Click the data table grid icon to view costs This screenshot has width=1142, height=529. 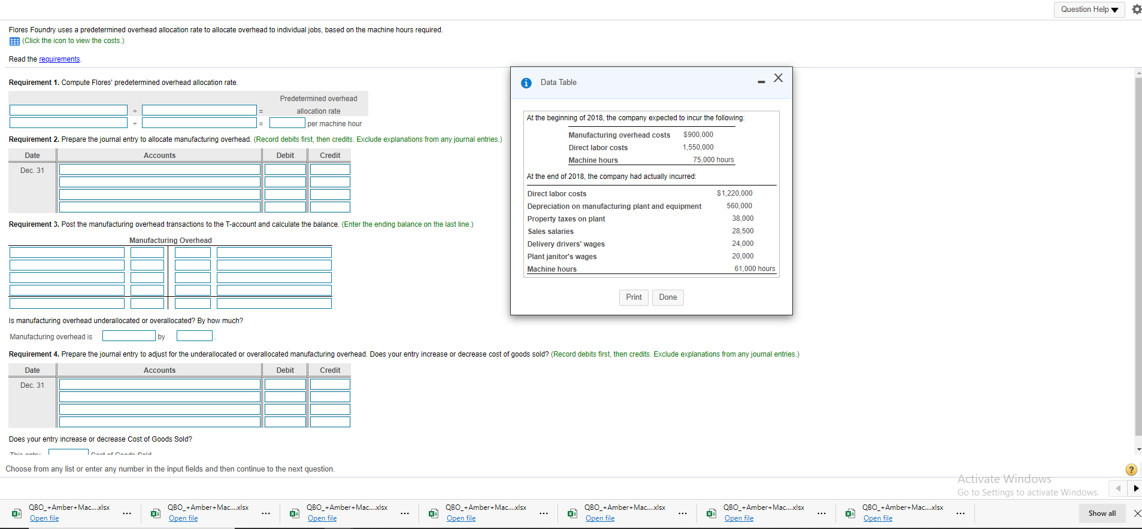coord(14,41)
